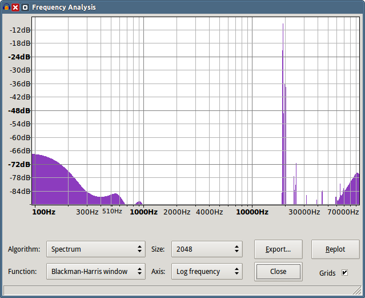Image resolution: width=365 pixels, height=298 pixels.
Task: Open the Axis dropdown showing Log frequency
Action: 207,272
